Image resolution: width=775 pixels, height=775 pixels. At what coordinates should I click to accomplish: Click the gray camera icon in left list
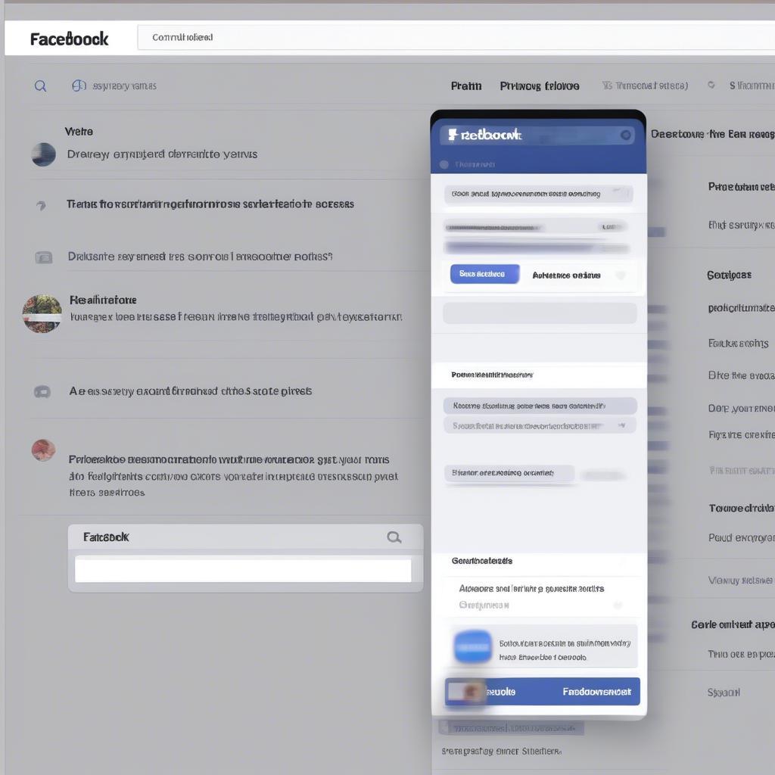click(43, 257)
